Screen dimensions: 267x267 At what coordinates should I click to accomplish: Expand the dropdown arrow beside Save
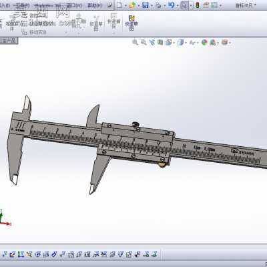[152, 5]
